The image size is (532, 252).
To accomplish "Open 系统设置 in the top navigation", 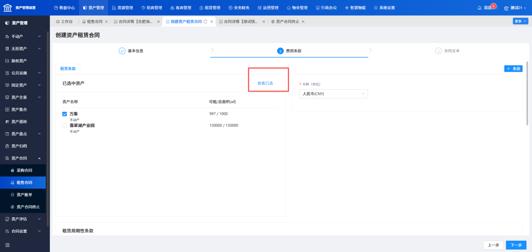I will point(384,8).
